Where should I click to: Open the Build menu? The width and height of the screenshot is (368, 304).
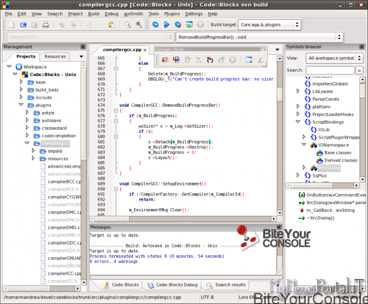coord(94,14)
